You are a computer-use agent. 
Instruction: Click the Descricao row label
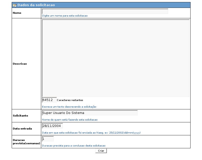(x=20, y=64)
